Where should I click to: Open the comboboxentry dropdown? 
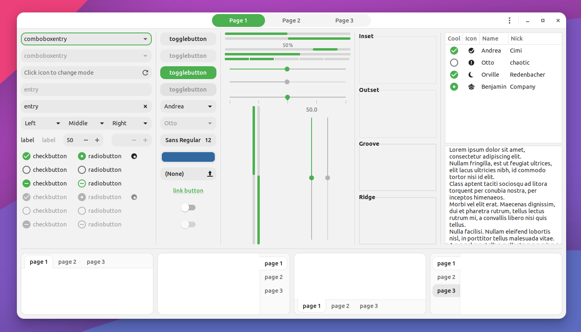pyautogui.click(x=146, y=39)
